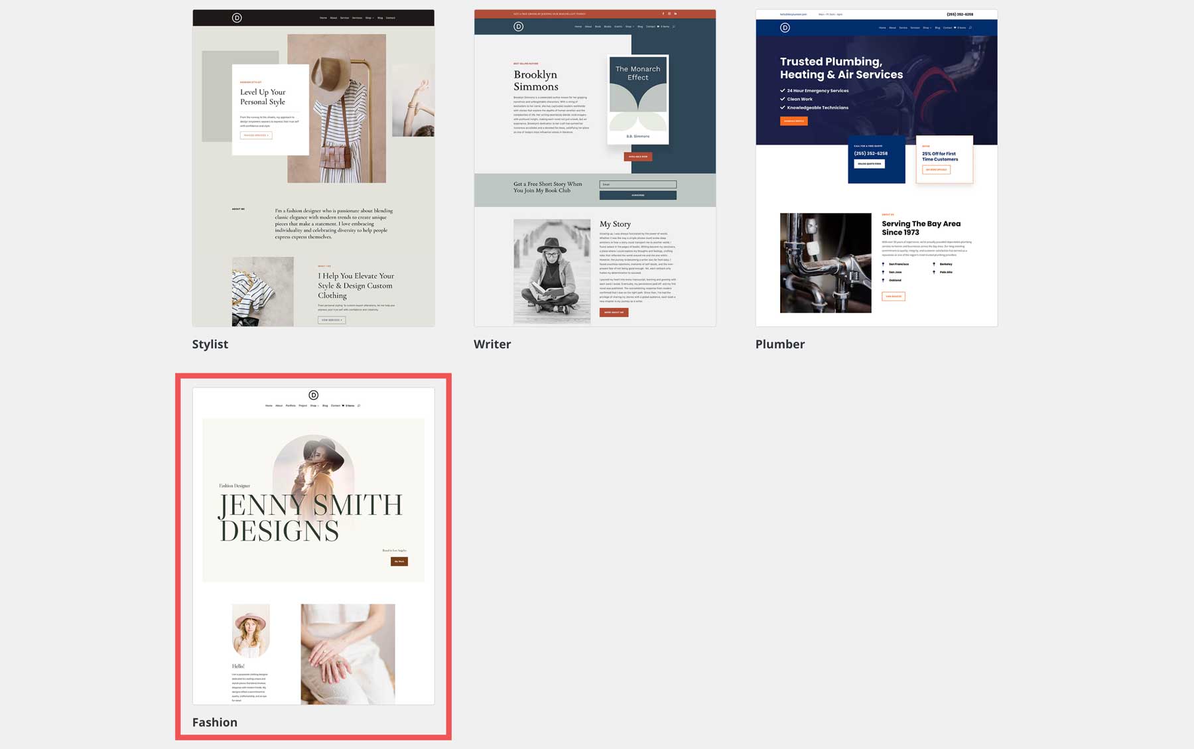
Task: Click the cart icon in the Writer navbar
Action: click(658, 27)
